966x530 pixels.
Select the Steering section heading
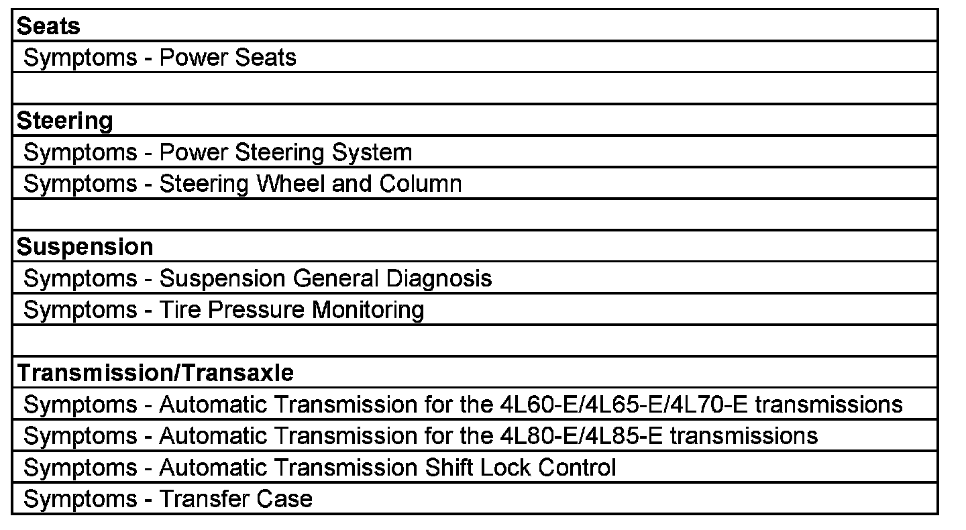click(64, 121)
